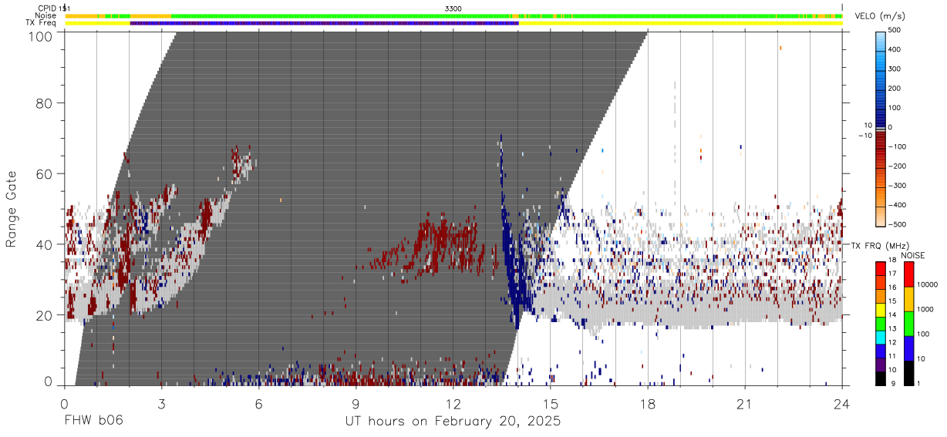Click velocity scale label -400

point(897,205)
